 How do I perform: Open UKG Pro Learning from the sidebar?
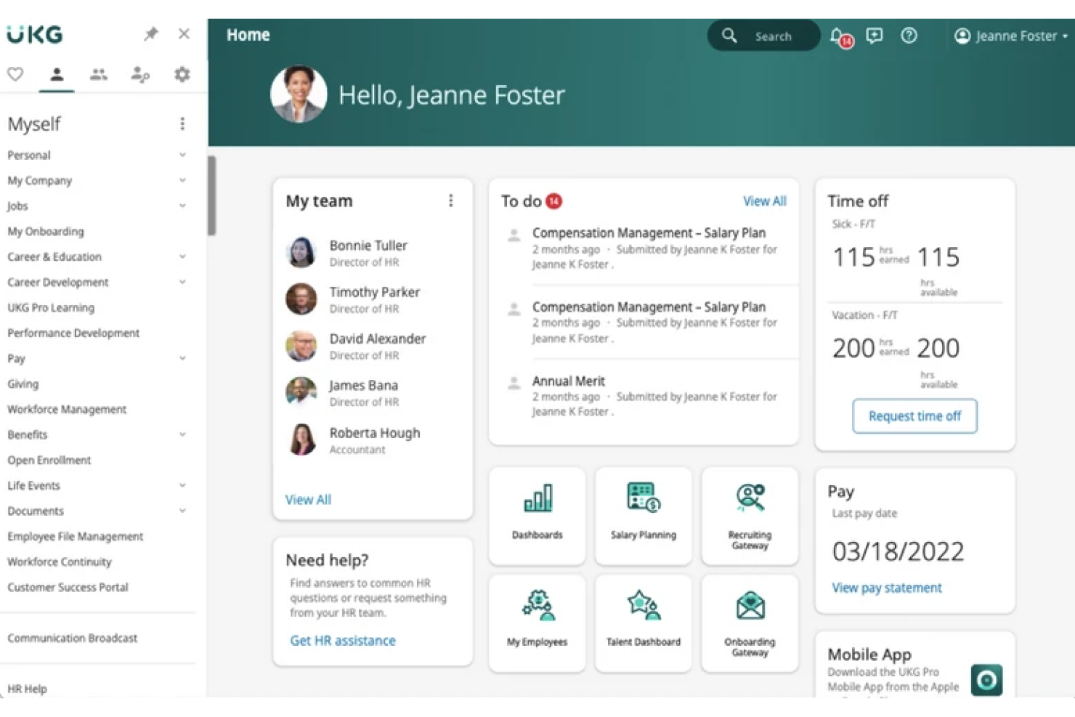click(51, 307)
